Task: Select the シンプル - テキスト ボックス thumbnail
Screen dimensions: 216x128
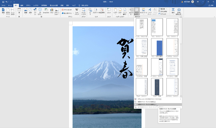Action: tap(142, 28)
